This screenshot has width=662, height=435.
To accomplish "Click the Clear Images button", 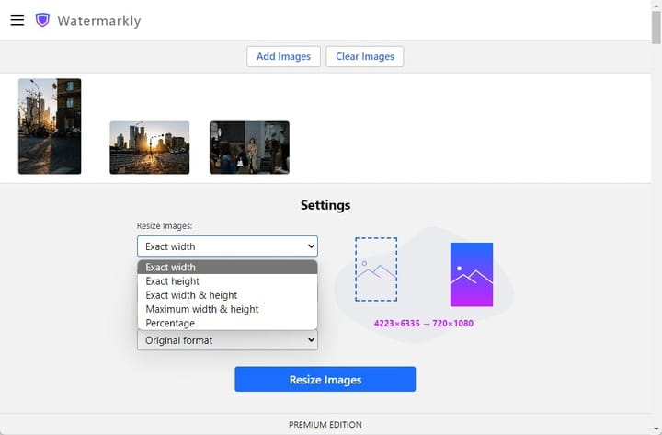I will point(365,56).
